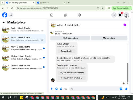Open a new browser tab
This screenshot has height=100, width=133.
click(x=69, y=3)
